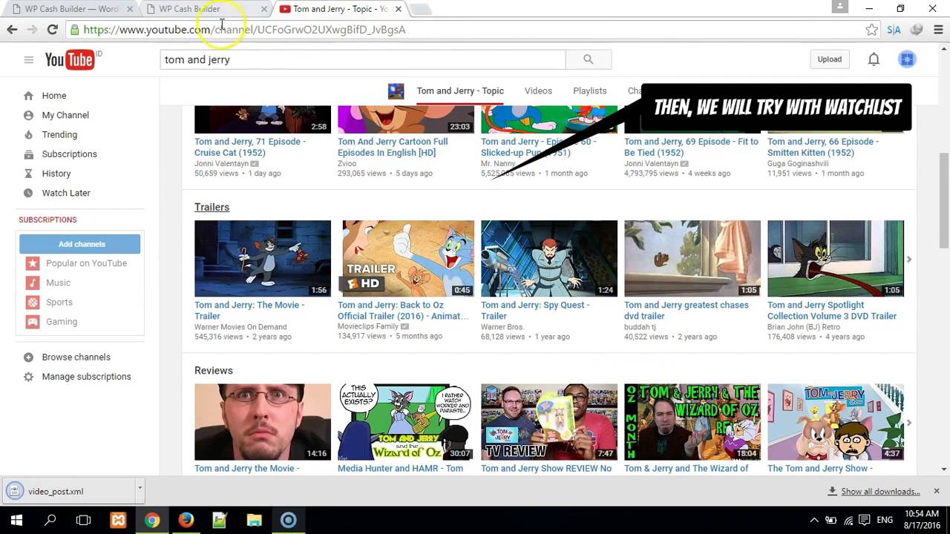950x534 pixels.
Task: Open Task View on taskbar
Action: pyautogui.click(x=84, y=520)
